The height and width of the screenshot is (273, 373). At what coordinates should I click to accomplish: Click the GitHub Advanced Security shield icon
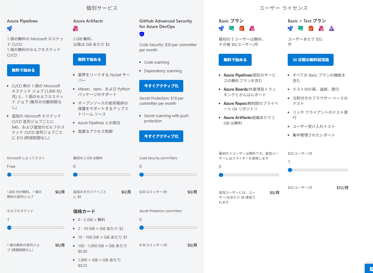(142, 34)
